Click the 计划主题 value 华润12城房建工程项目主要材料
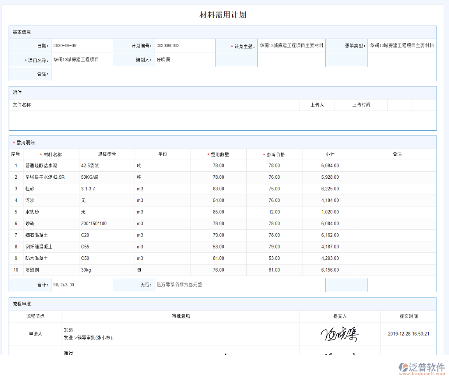 (292, 46)
